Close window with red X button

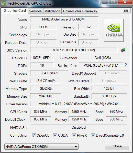point(125,2)
